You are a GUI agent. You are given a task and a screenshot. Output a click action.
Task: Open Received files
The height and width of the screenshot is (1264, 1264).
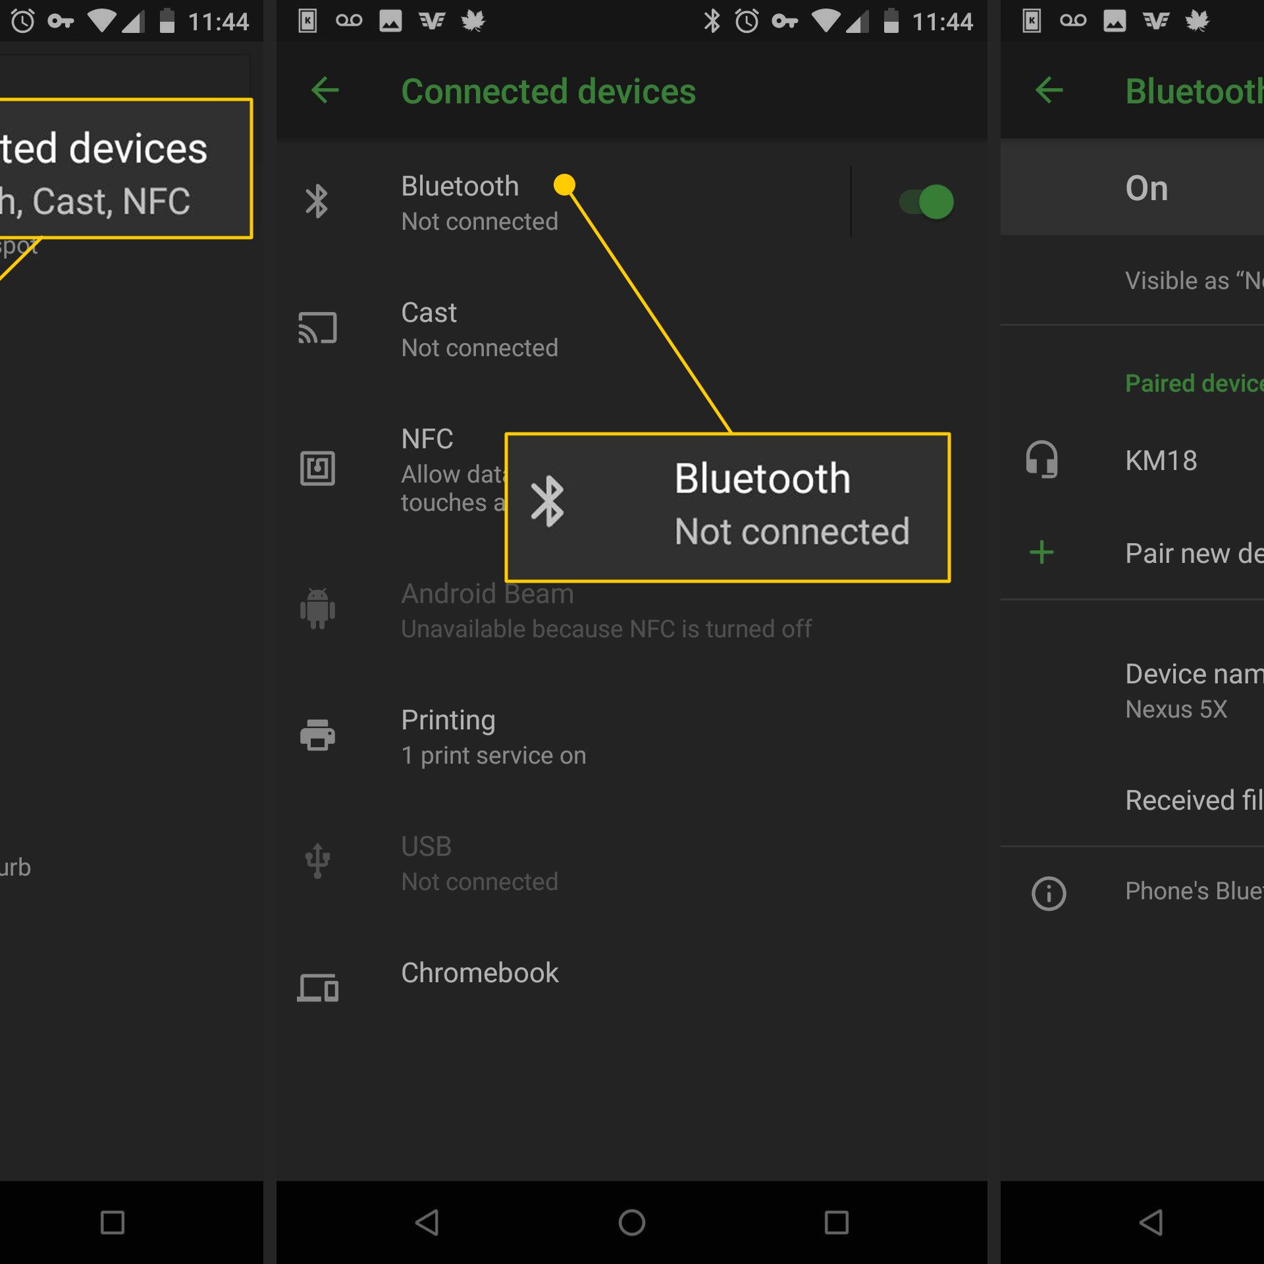pos(1193,801)
